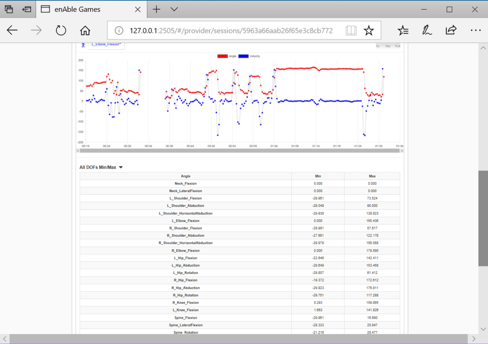The height and width of the screenshot is (344, 488).
Task: Close the enAble Games tab
Action: click(x=138, y=10)
